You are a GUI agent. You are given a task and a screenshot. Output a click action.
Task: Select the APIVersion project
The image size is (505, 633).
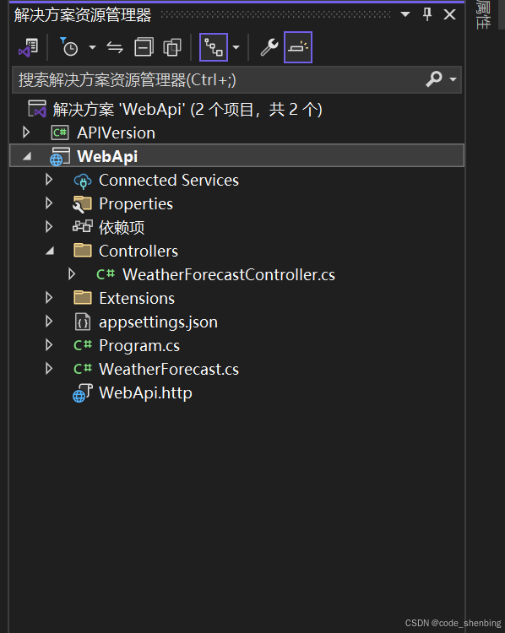coord(116,133)
